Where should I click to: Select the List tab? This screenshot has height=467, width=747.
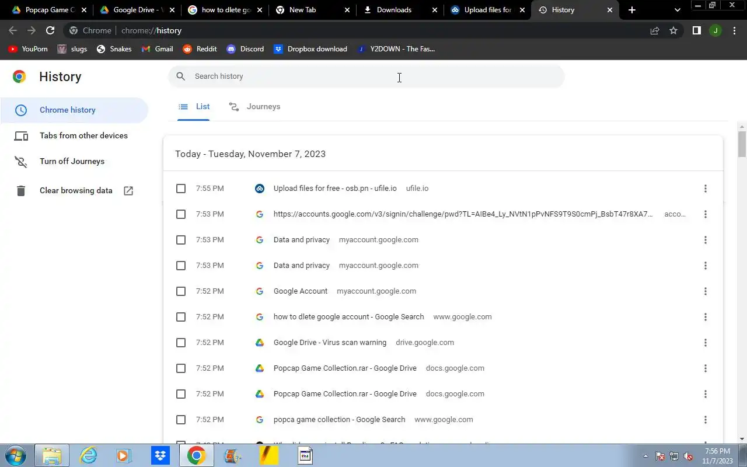194,107
